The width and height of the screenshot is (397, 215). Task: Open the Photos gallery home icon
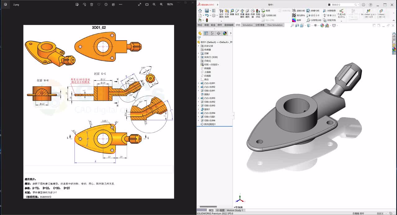tap(5, 4)
